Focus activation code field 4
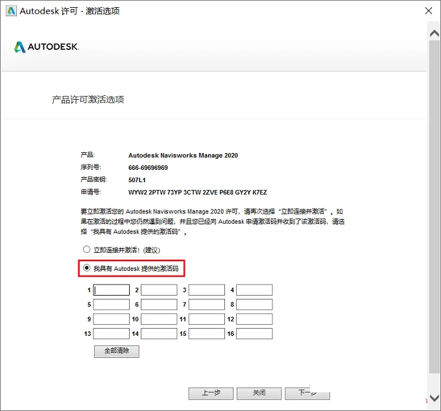The image size is (441, 411). pos(254,290)
